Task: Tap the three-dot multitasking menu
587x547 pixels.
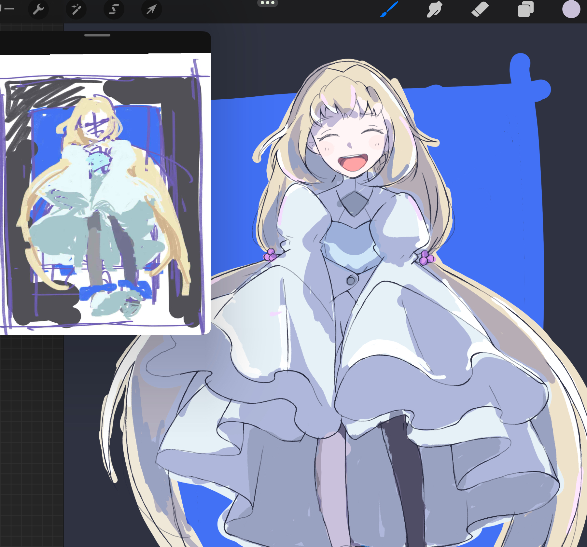Action: point(268,3)
